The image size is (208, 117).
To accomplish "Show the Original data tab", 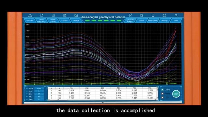I will [76, 20].
